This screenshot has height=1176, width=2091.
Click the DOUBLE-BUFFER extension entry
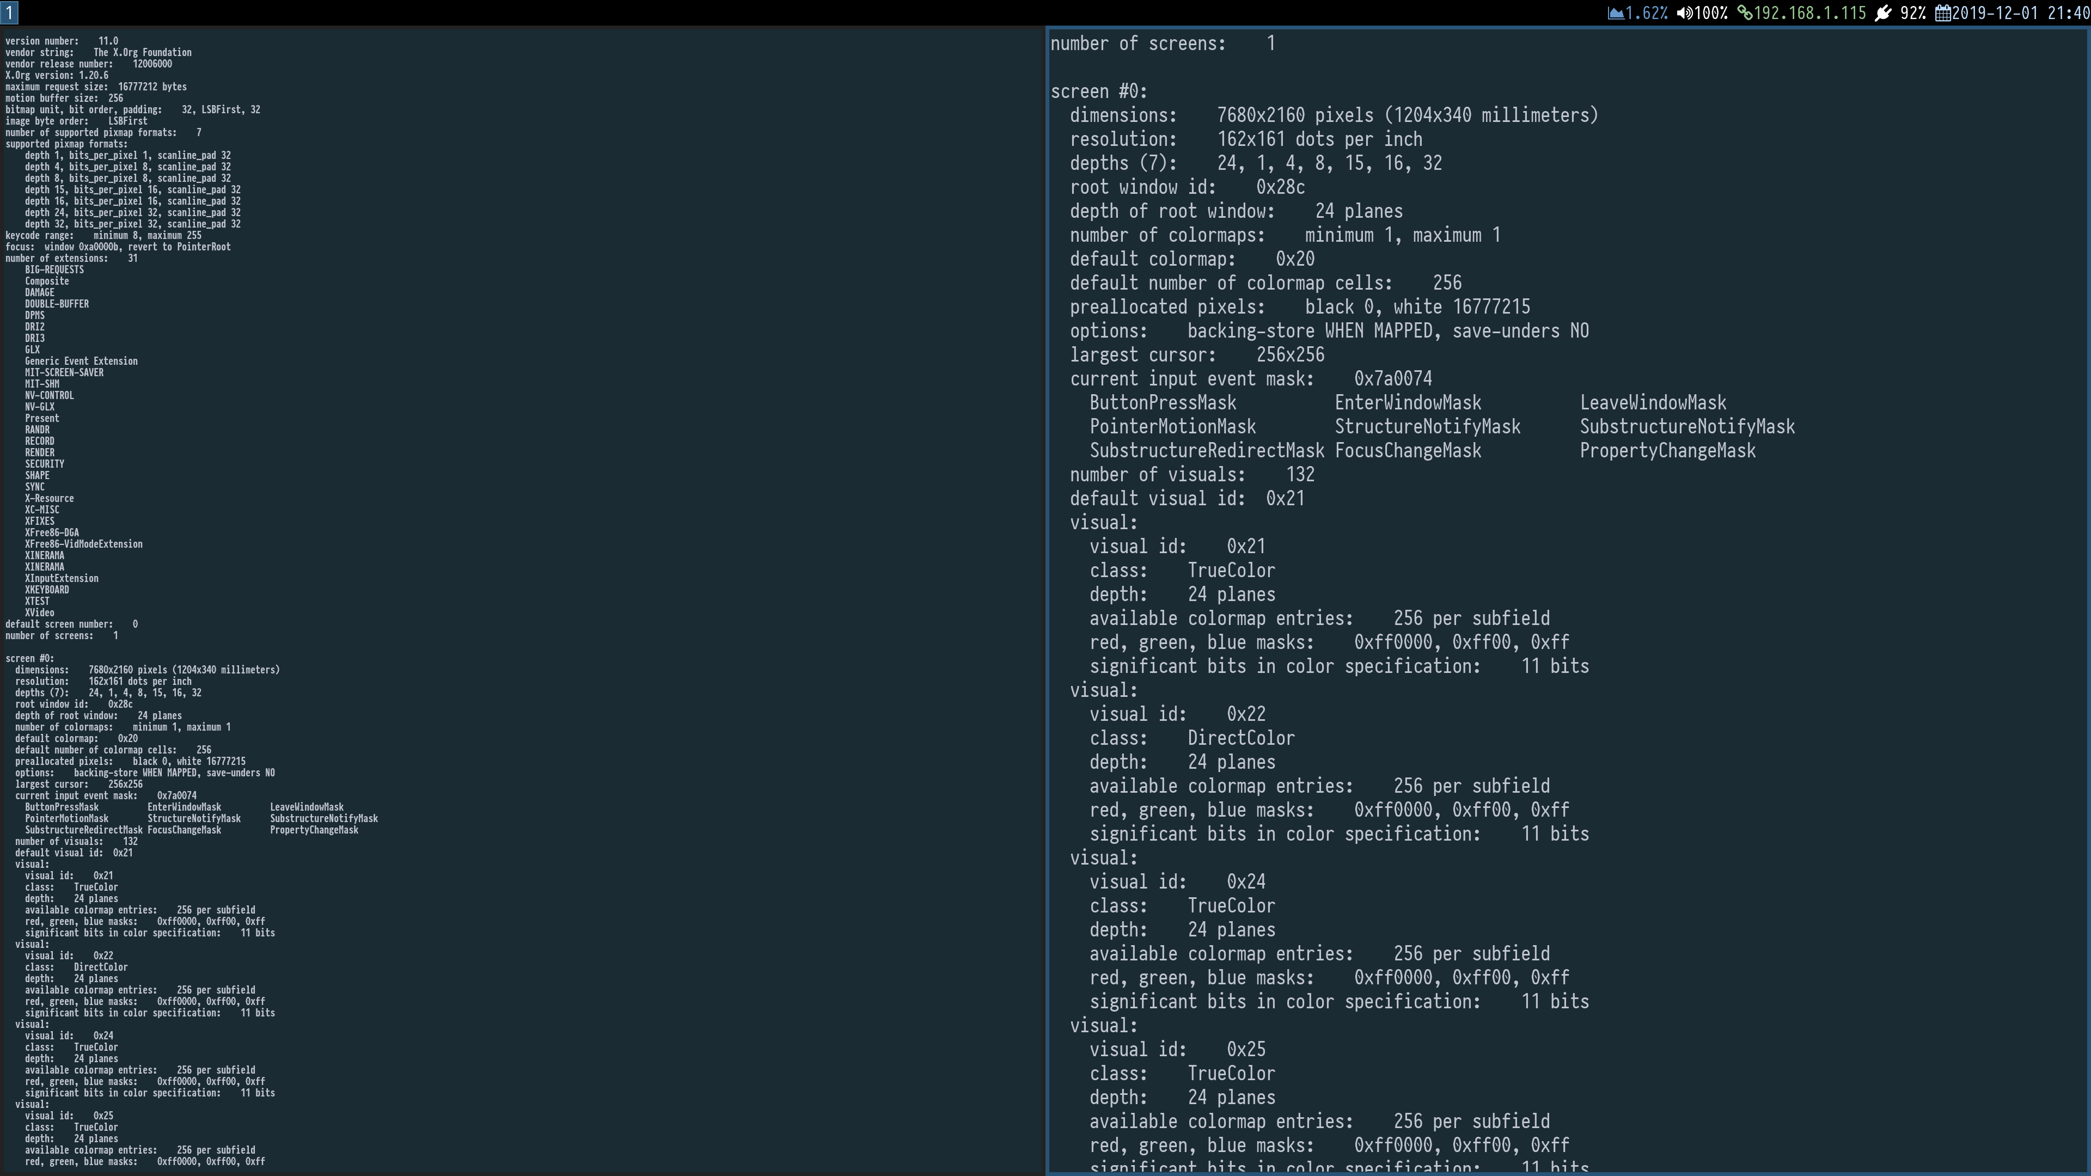pos(57,304)
